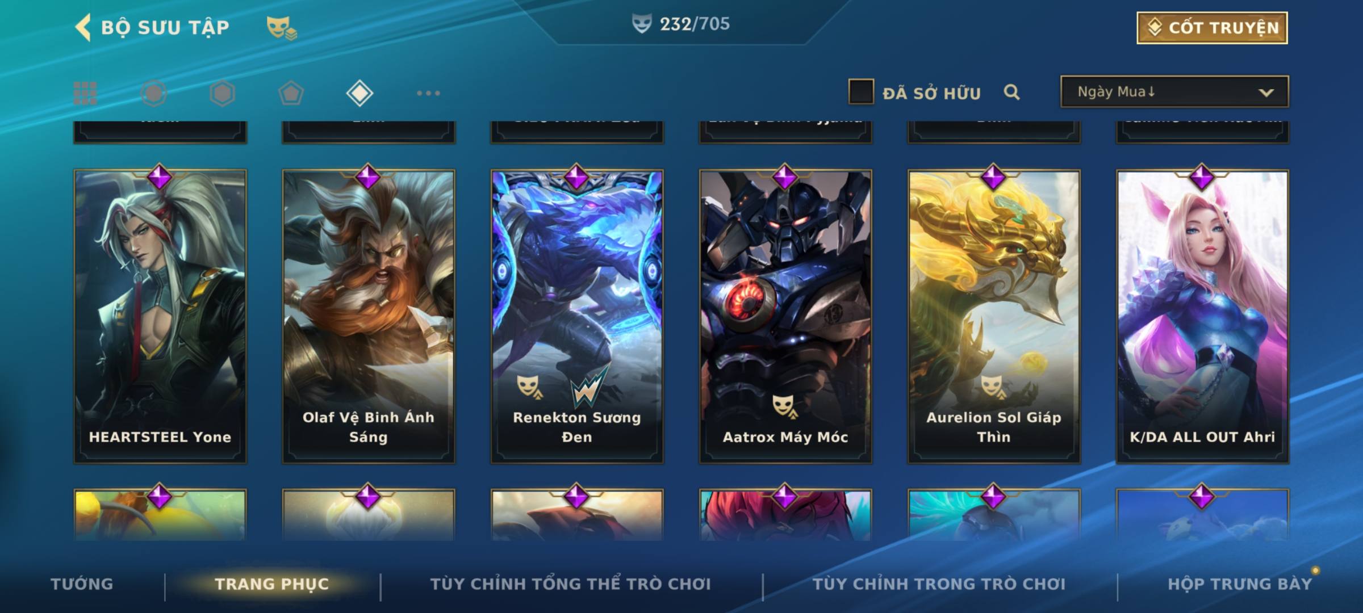Image resolution: width=1363 pixels, height=613 pixels.
Task: Select the diamond rarity filter icon
Action: point(359,93)
